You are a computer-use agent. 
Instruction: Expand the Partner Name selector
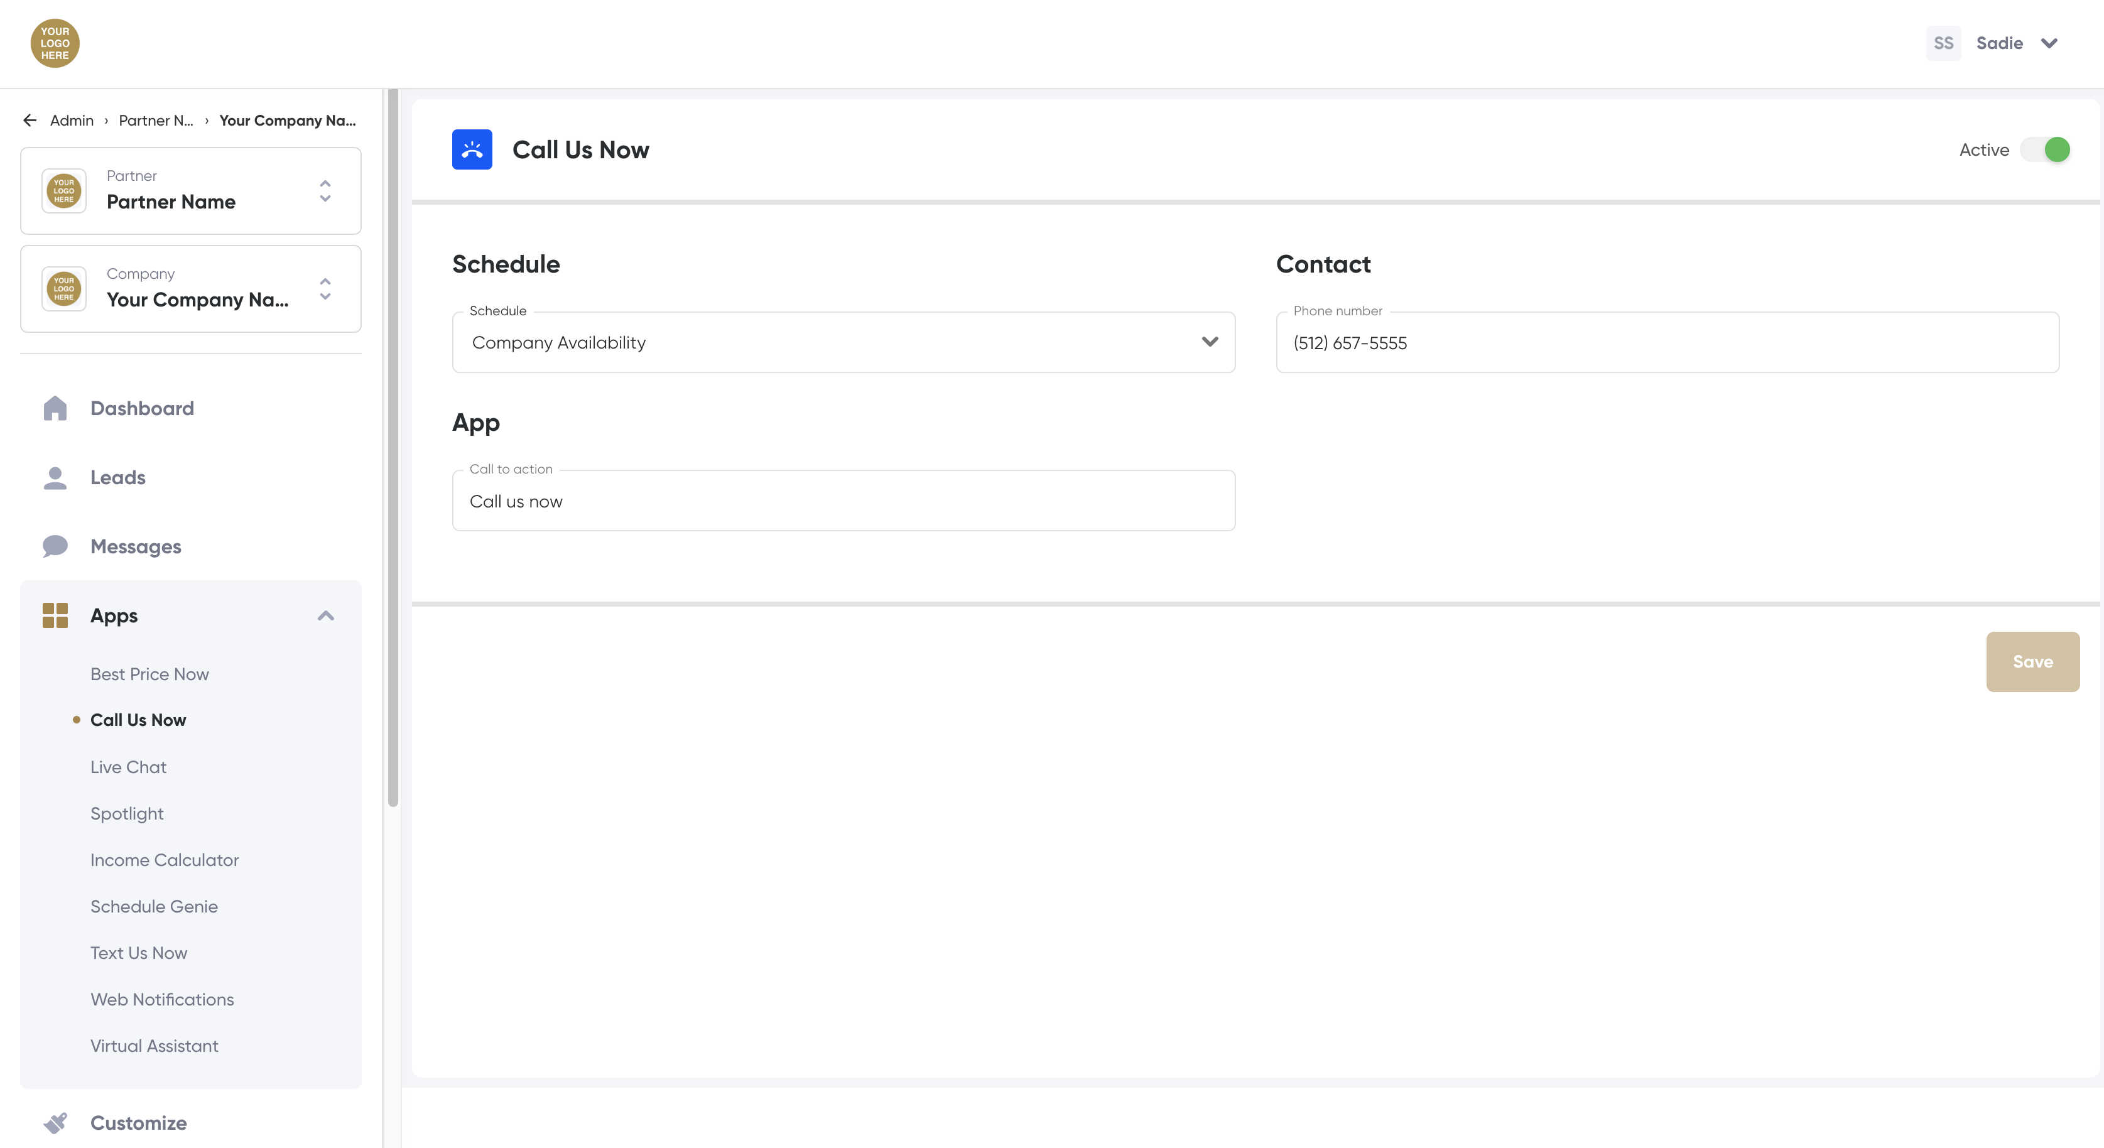click(x=325, y=191)
